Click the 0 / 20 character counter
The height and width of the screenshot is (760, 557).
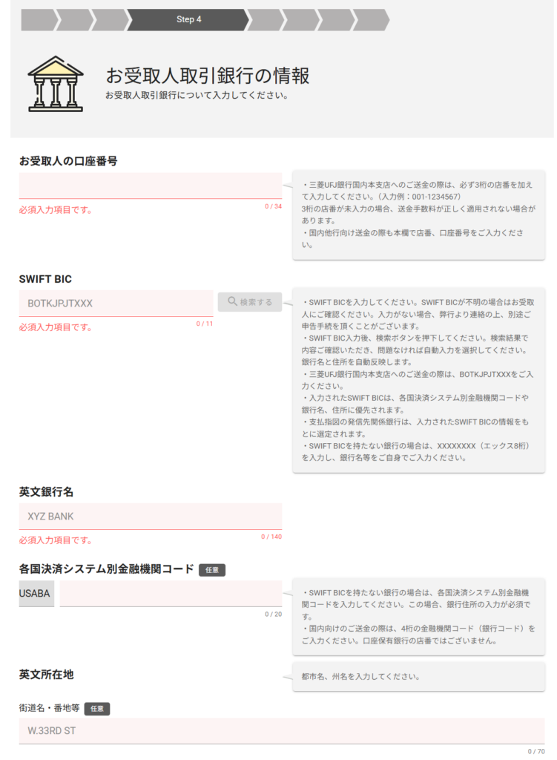pos(273,614)
